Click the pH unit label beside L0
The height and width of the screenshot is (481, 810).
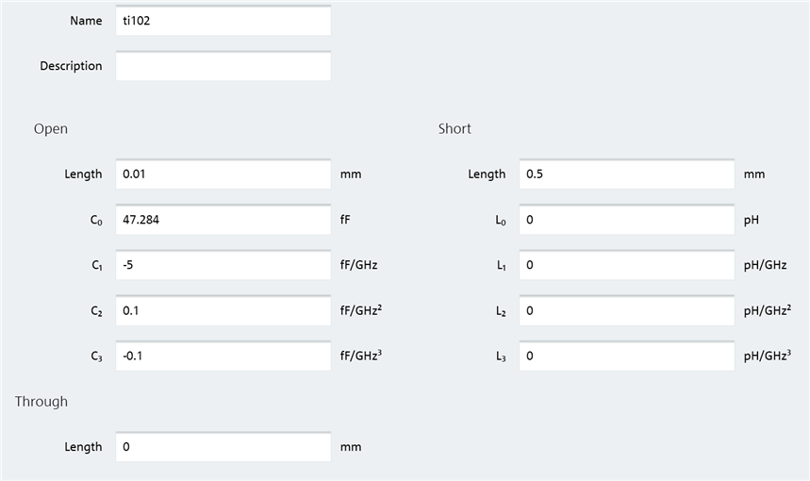point(752,220)
